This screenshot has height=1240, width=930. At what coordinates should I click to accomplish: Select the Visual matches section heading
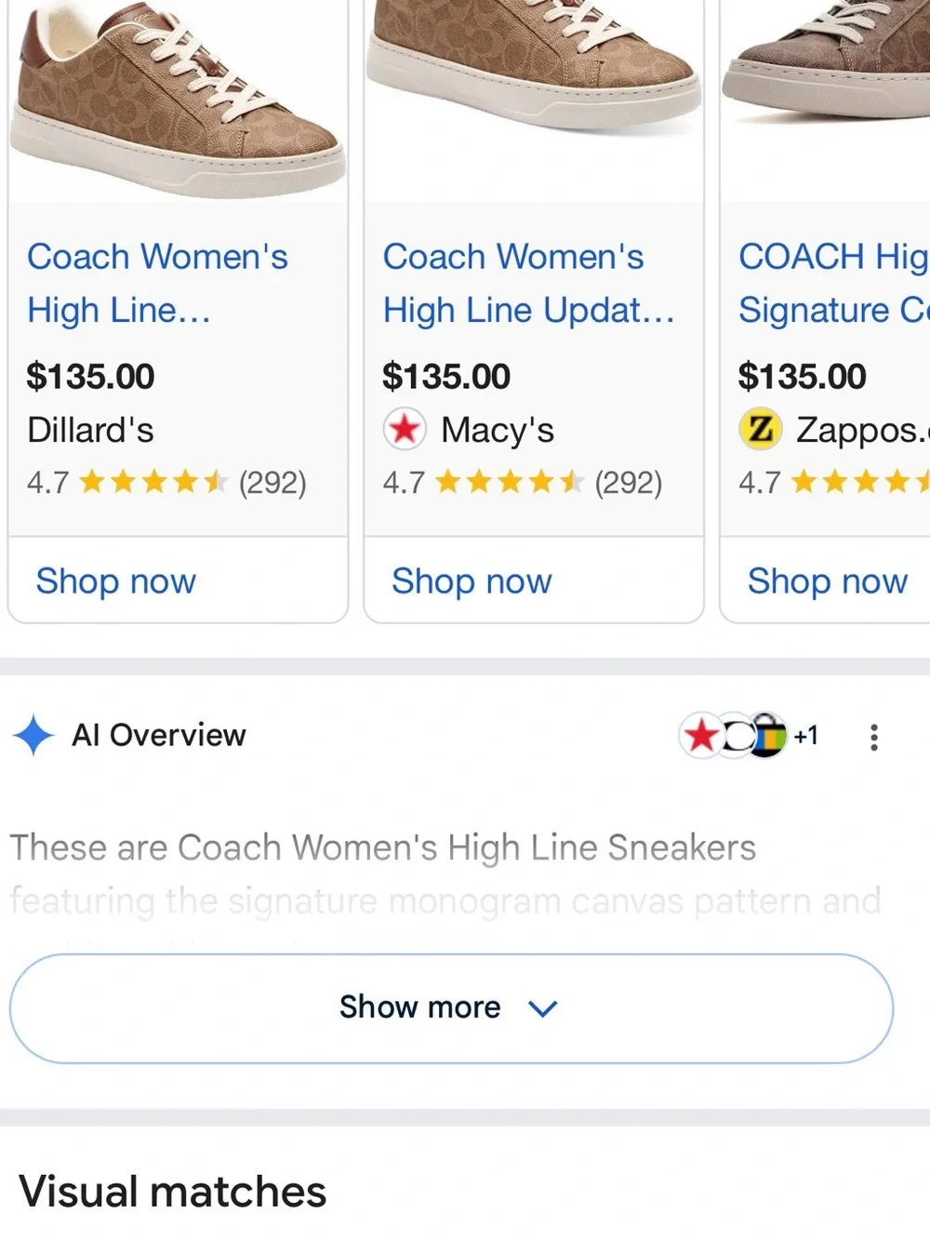click(173, 1192)
